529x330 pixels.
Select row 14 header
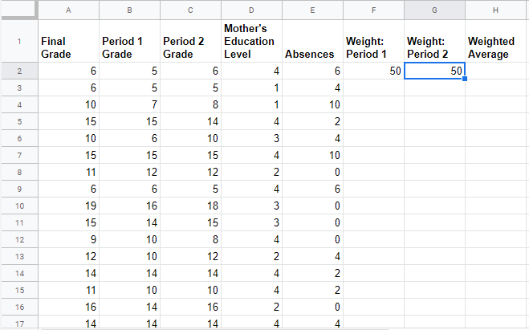point(19,273)
